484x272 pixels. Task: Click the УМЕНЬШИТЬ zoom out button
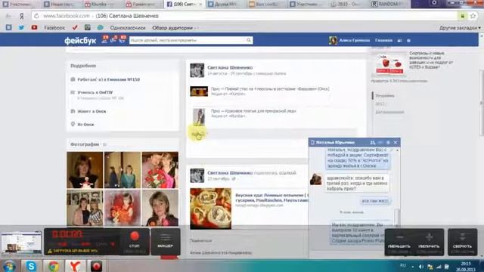coord(399,242)
